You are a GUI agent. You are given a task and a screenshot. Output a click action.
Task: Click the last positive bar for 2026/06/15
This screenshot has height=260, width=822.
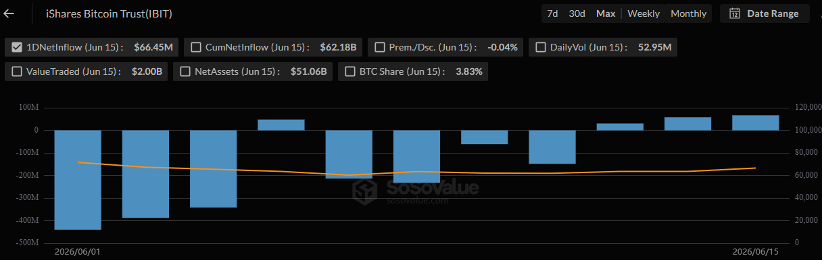click(x=756, y=123)
